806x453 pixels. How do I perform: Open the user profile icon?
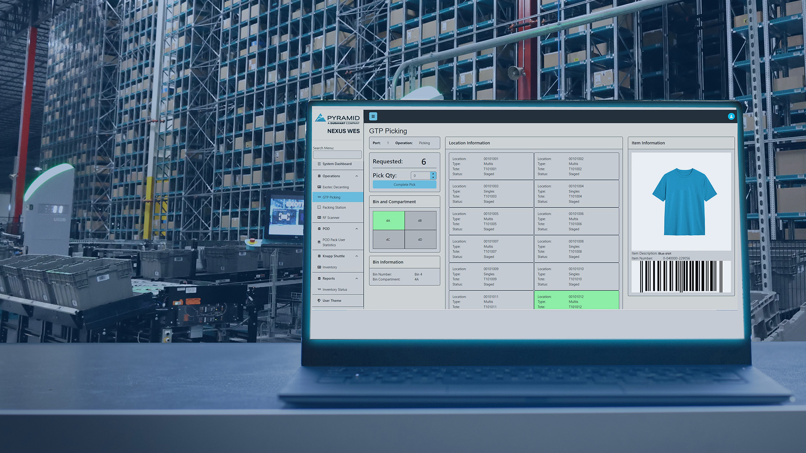(x=731, y=116)
